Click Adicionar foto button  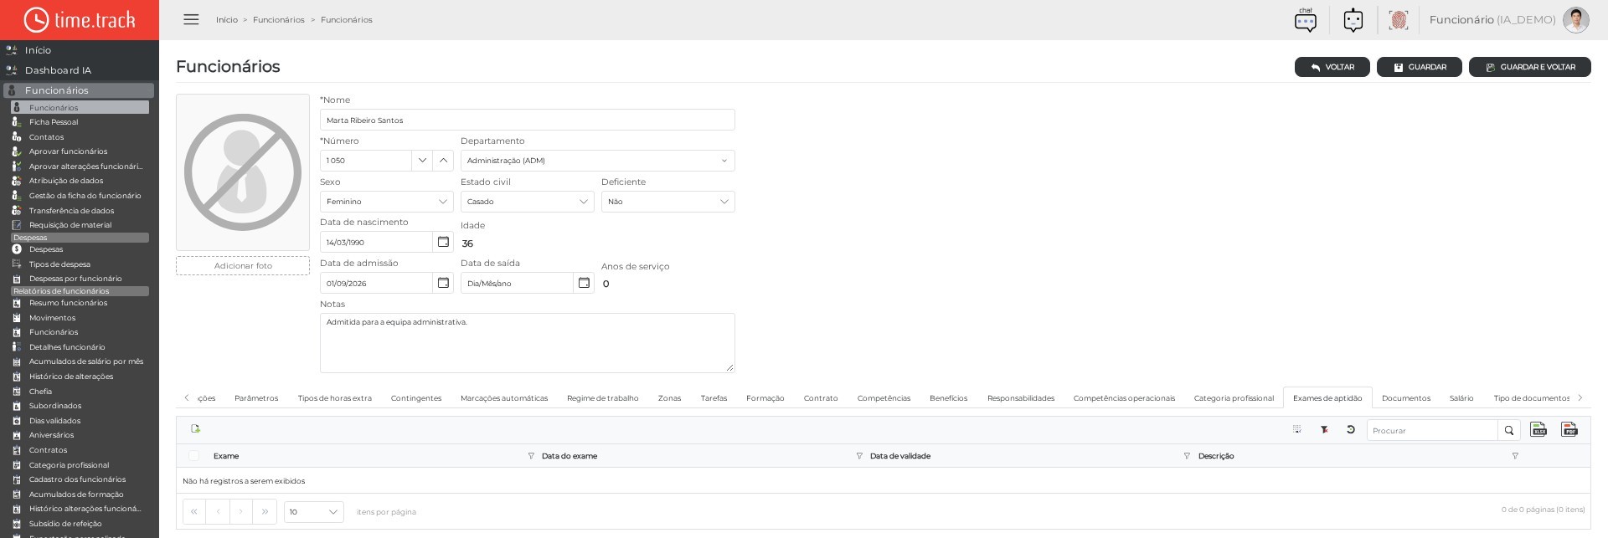point(243,266)
